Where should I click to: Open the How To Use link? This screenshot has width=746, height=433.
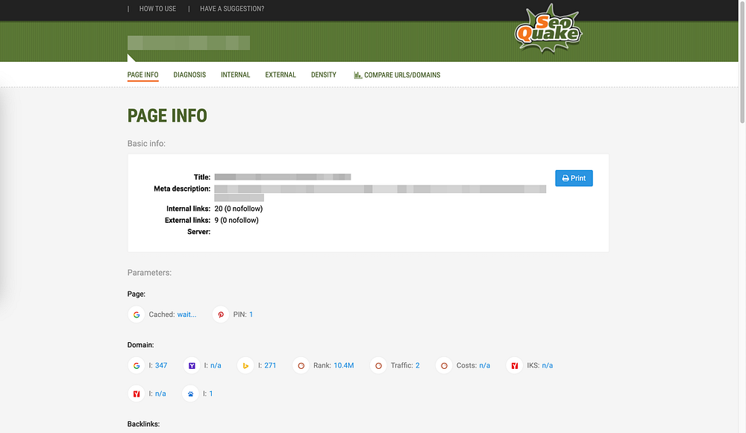click(157, 8)
